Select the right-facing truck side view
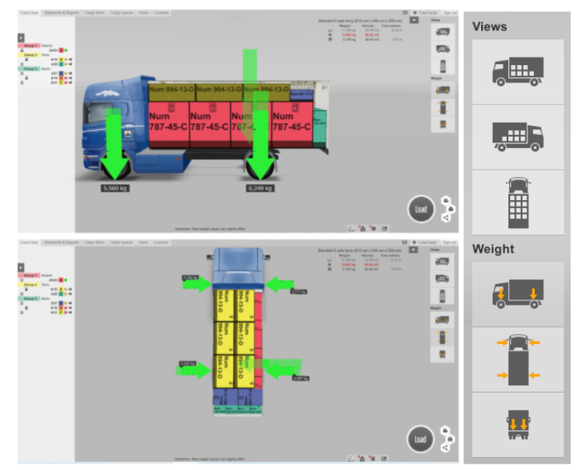Viewport: 585px width, 470px height. 517,137
